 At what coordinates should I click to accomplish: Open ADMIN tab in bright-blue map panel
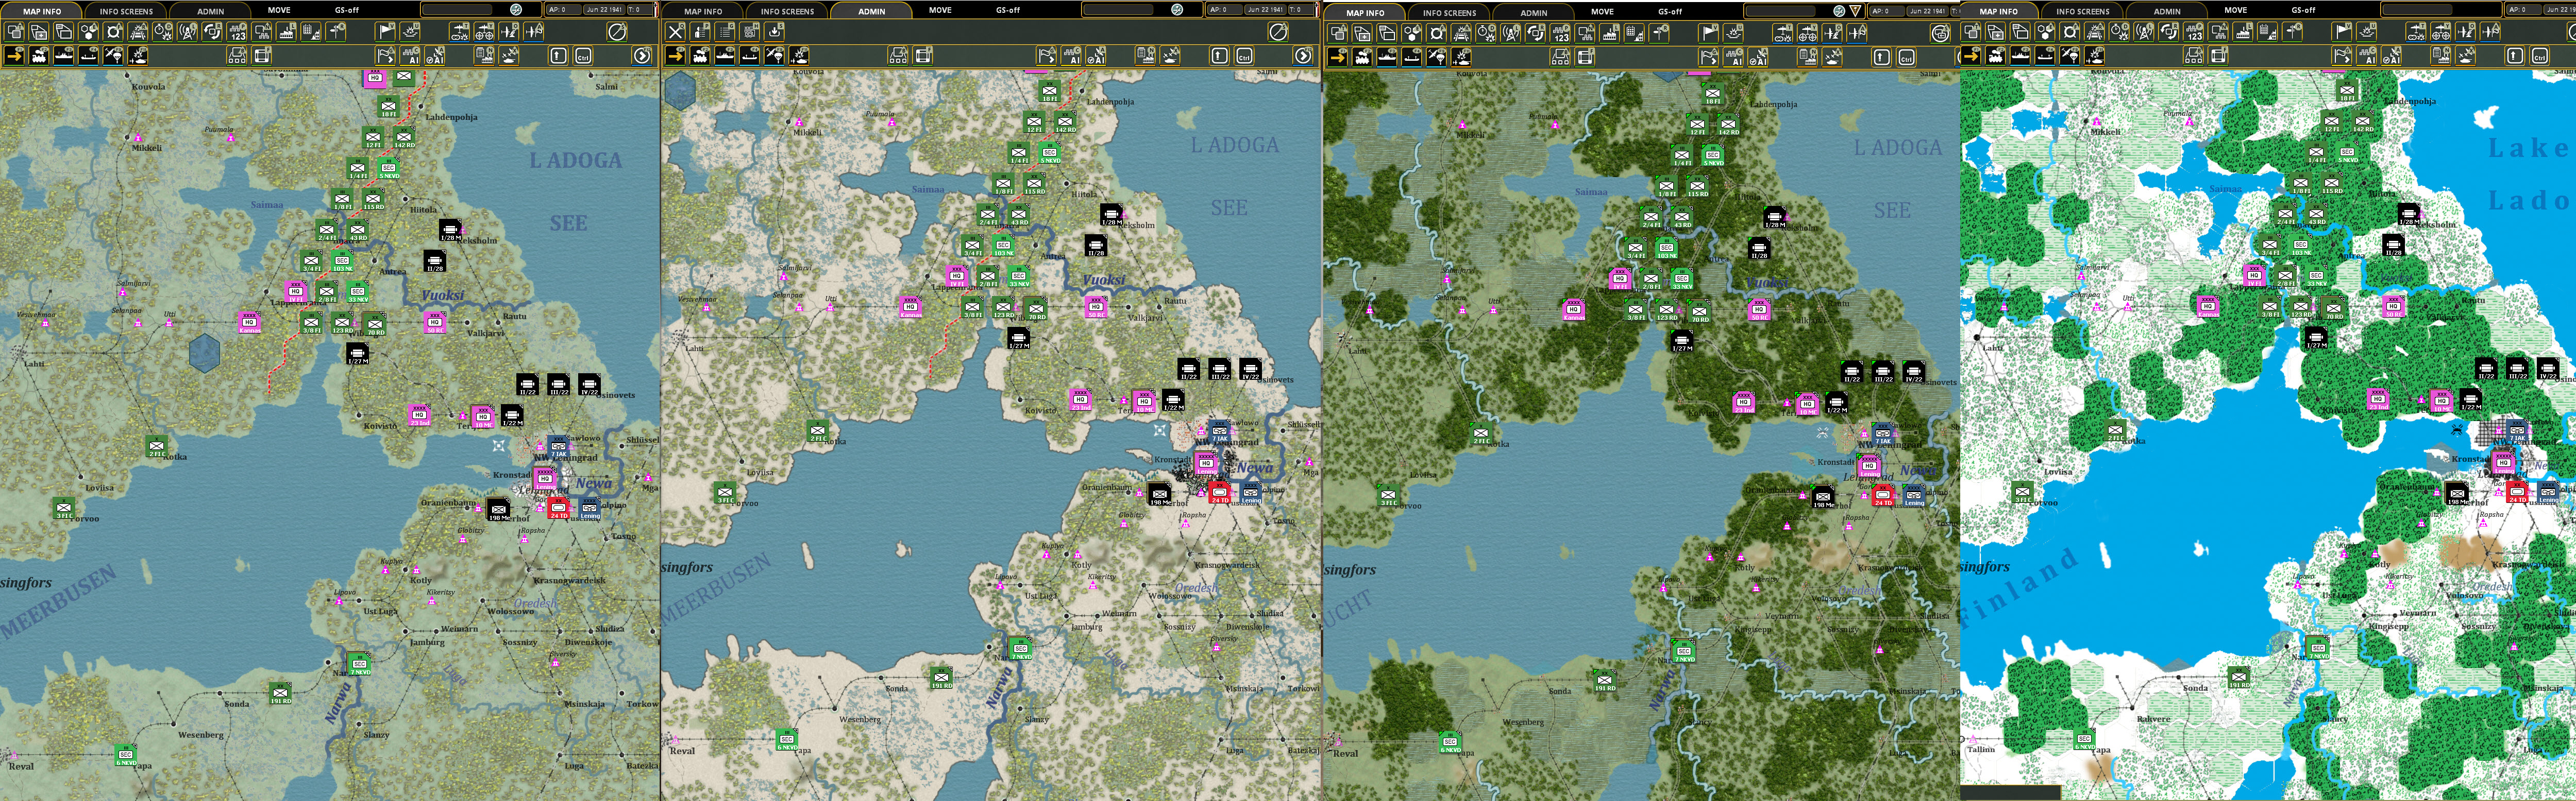[x=2167, y=11]
